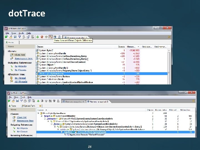Select System.Windows.Forms.Button row
The width and height of the screenshot is (200, 150).
tap(102, 76)
